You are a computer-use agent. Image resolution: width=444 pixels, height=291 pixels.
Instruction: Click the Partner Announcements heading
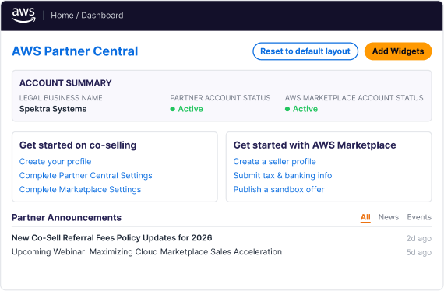[x=66, y=218]
